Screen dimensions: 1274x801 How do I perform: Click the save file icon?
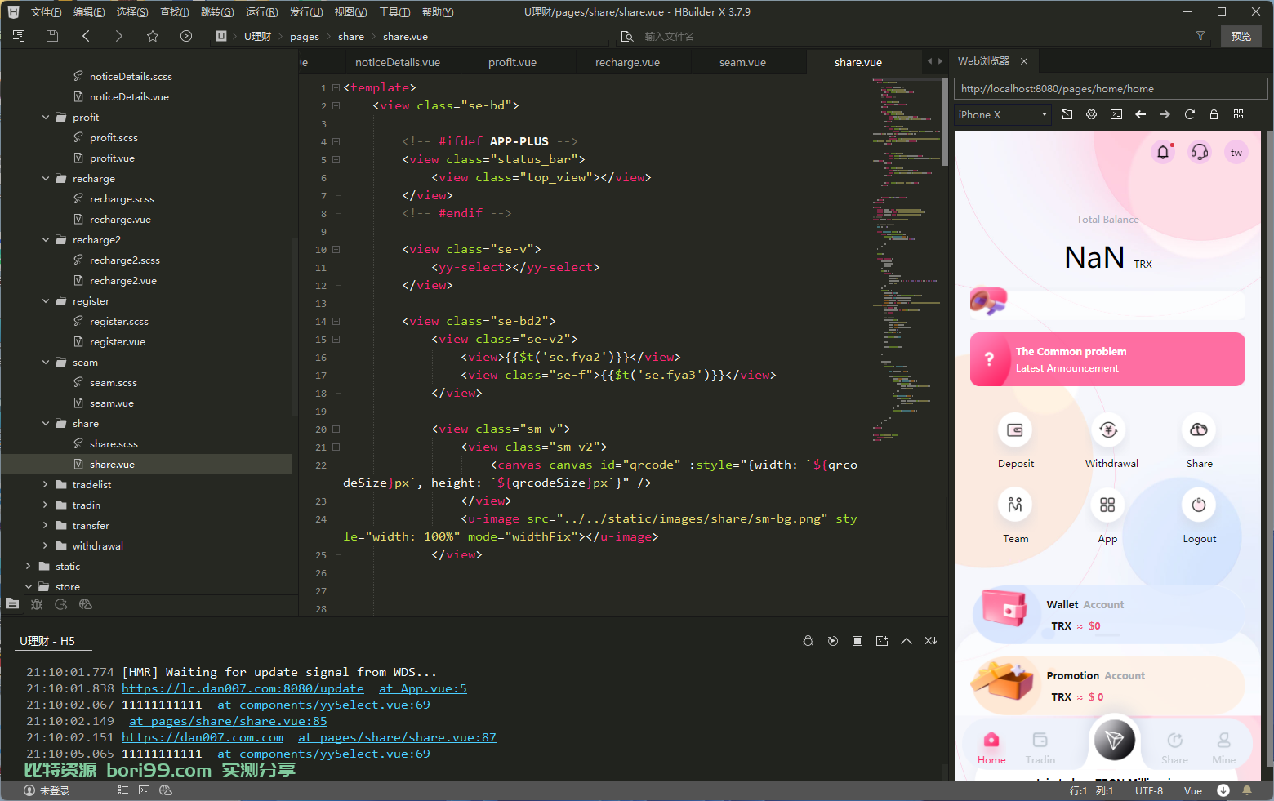(x=52, y=36)
